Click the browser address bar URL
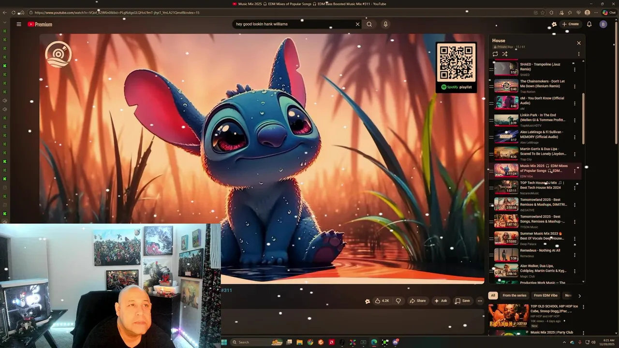The width and height of the screenshot is (619, 348). pyautogui.click(x=117, y=13)
